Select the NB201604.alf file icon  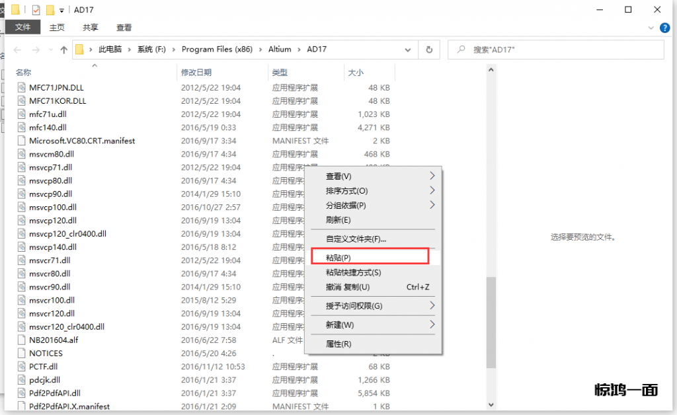[x=22, y=340]
